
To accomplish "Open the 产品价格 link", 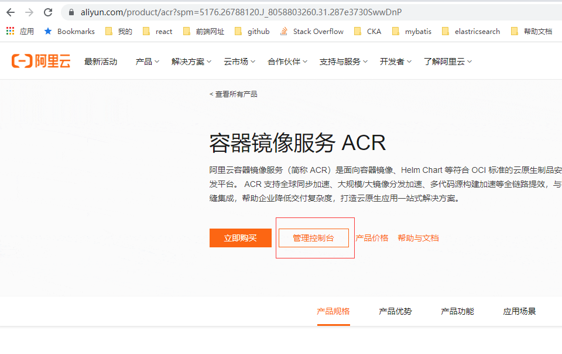I will point(372,238).
